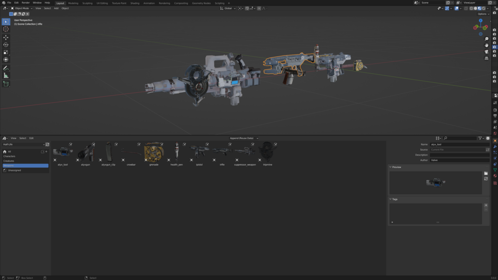The height and width of the screenshot is (280, 498).
Task: Select solid viewport shading
Action: pyautogui.click(x=475, y=8)
